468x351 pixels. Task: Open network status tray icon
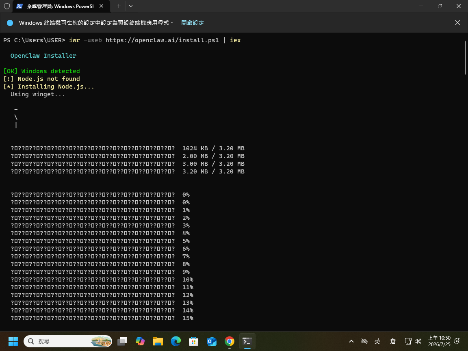(x=408, y=341)
